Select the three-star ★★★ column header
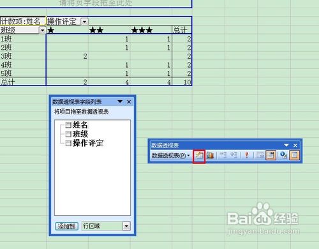Image resolution: width=319 pixels, height=249 pixels. pos(151,30)
